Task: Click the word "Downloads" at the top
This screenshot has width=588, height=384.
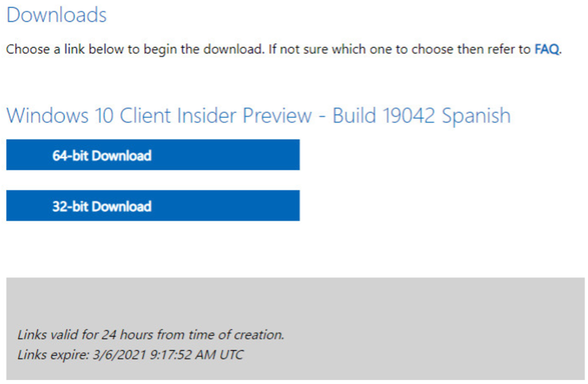Action: point(56,15)
